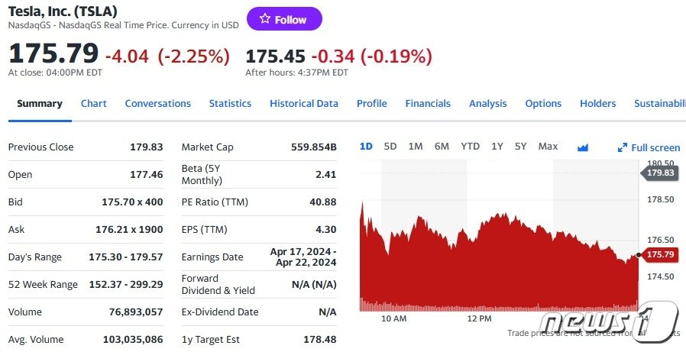The width and height of the screenshot is (686, 352).
Task: Expand chart with Full screen icon
Action: tap(649, 147)
